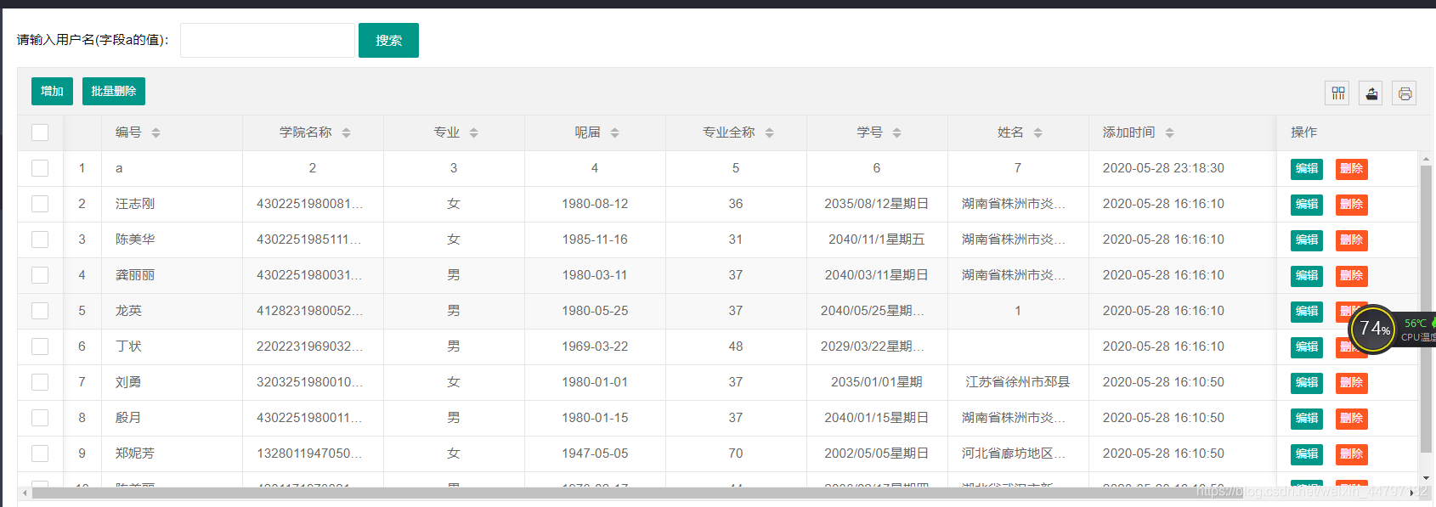Check the checkbox for row 1
This screenshot has height=507, width=1436.
(40, 168)
